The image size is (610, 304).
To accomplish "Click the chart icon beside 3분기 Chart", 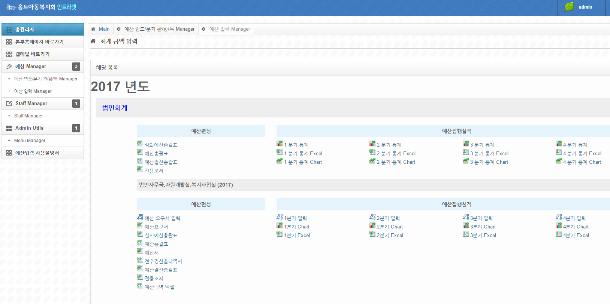I will tap(465, 226).
